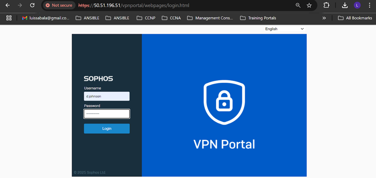This screenshot has height=178, width=376.
Task: Open the Management Cons... bookmark folder
Action: [x=210, y=18]
